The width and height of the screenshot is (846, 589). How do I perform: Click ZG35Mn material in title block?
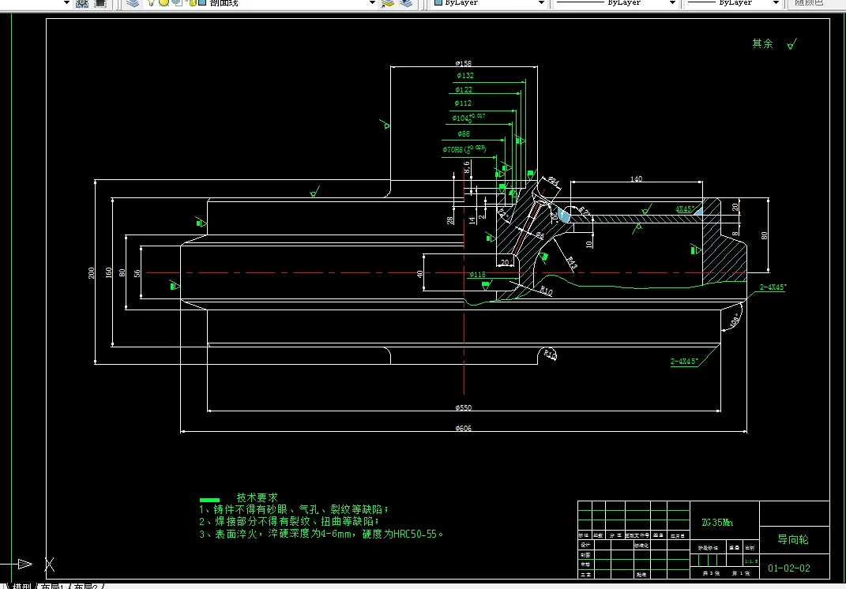click(x=717, y=522)
